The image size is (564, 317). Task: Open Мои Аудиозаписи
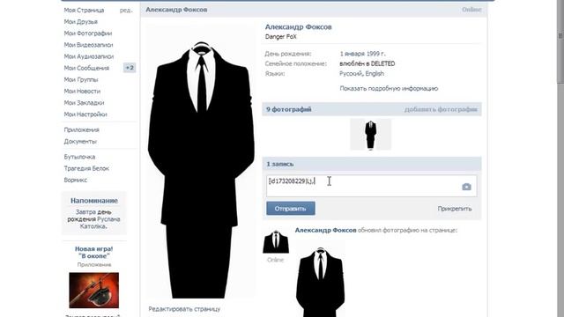tap(88, 56)
